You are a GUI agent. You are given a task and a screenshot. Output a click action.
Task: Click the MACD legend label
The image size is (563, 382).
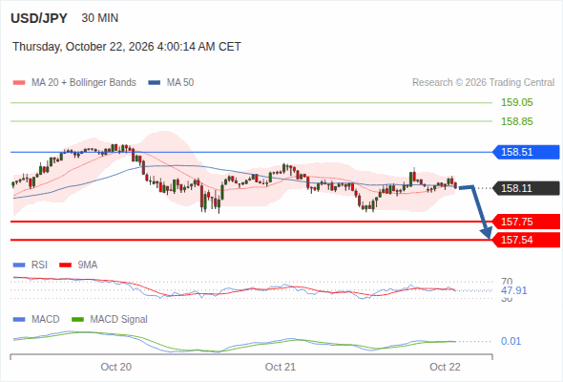coord(45,320)
